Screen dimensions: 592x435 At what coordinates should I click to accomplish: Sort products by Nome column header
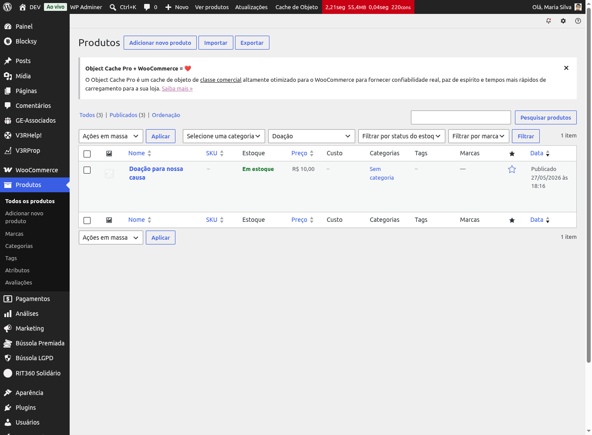click(140, 153)
